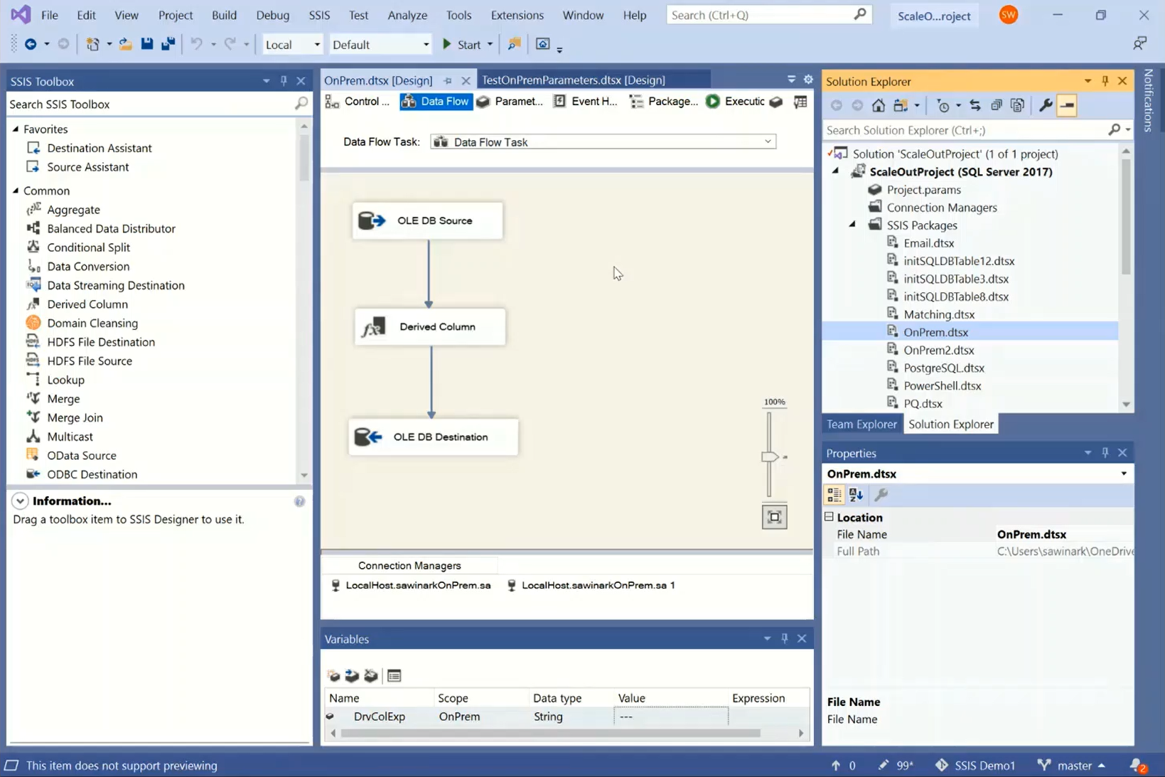This screenshot has height=777, width=1165.
Task: Switch Properties panel to alphabetical sorting
Action: (855, 494)
